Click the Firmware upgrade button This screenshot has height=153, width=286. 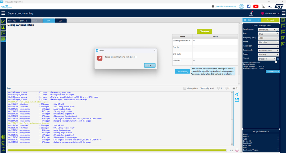coord(273,71)
